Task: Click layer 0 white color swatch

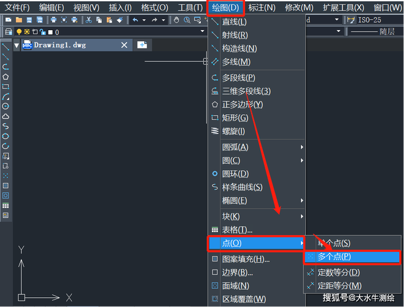Action: [50, 32]
